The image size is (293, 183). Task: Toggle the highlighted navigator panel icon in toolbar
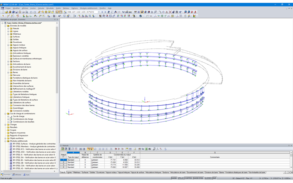click(57, 12)
